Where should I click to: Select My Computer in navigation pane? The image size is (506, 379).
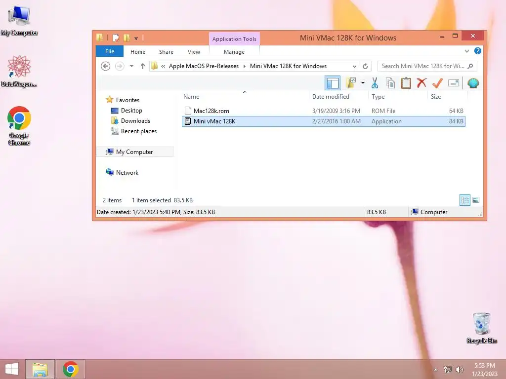(134, 152)
